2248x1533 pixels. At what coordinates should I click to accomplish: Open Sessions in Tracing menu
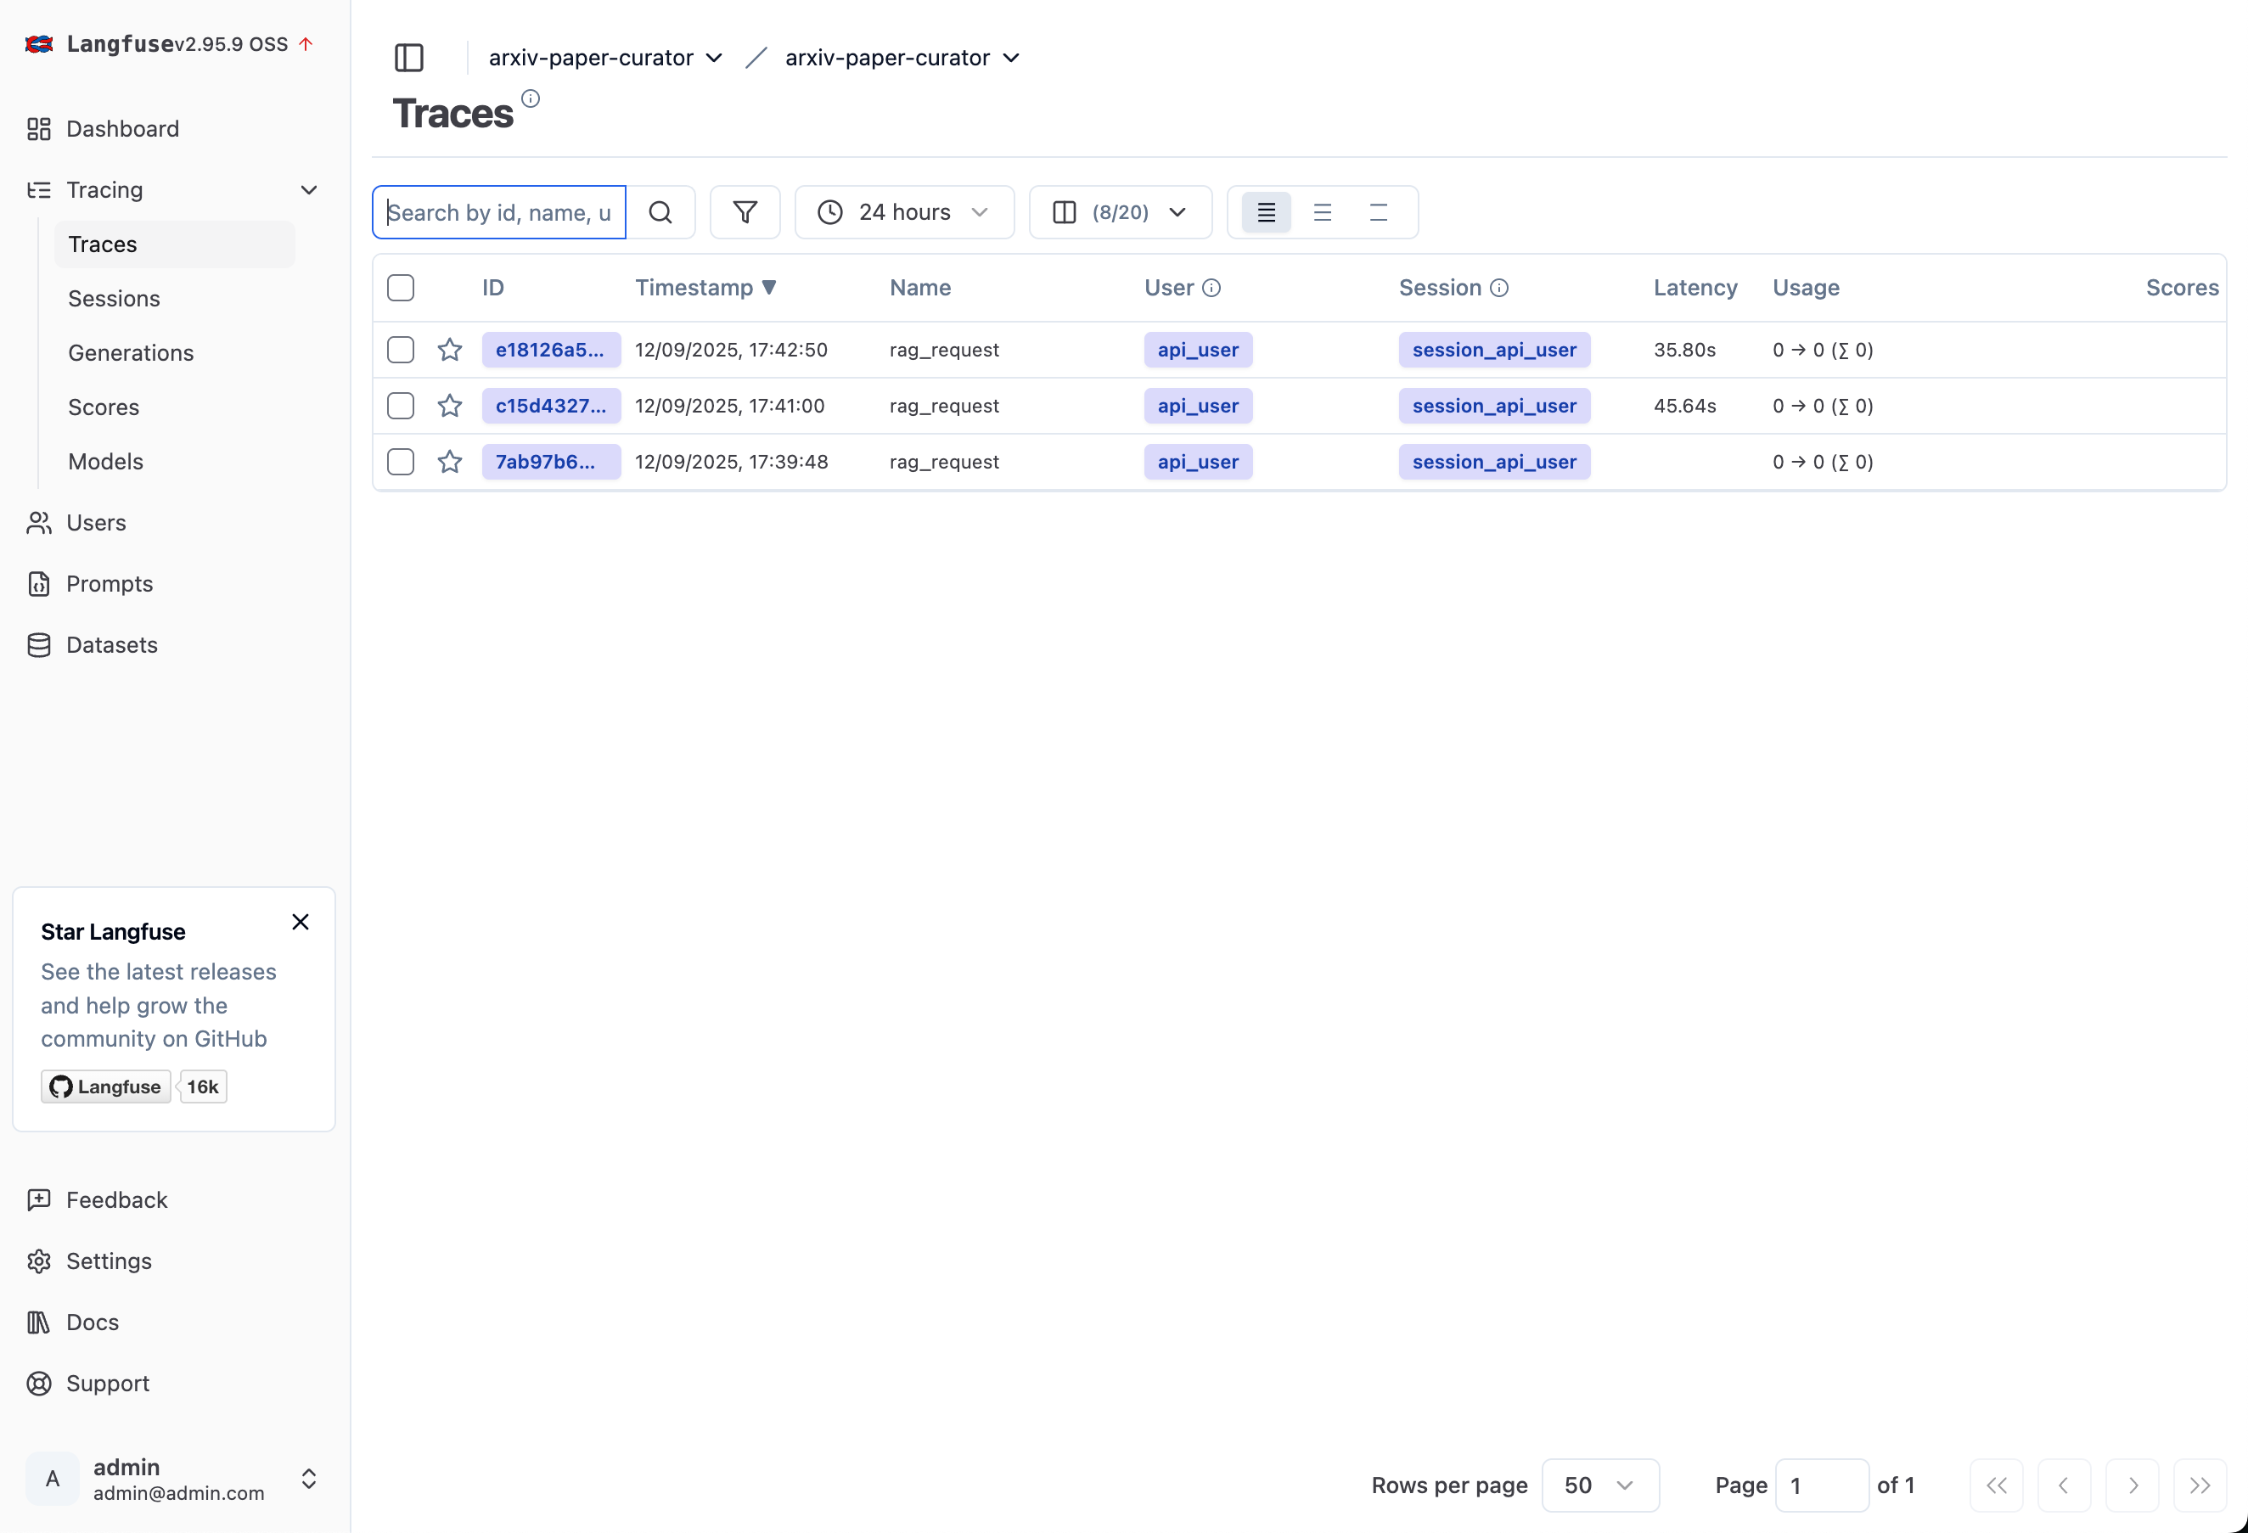[114, 299]
